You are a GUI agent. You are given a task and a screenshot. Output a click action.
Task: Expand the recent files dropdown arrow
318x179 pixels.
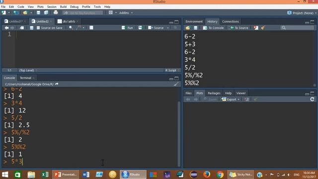pos(31,13)
